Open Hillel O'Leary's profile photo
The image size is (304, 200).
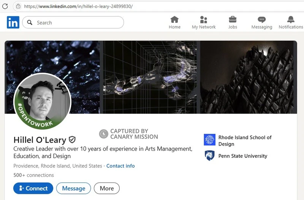coord(42,101)
